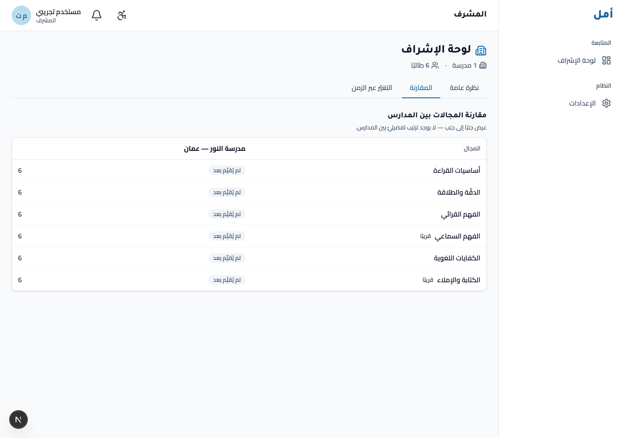623x438 pixels.
Task: Click the dashboard grid icon in sidebar
Action: click(x=606, y=60)
